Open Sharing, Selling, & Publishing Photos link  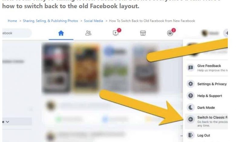(x=51, y=21)
